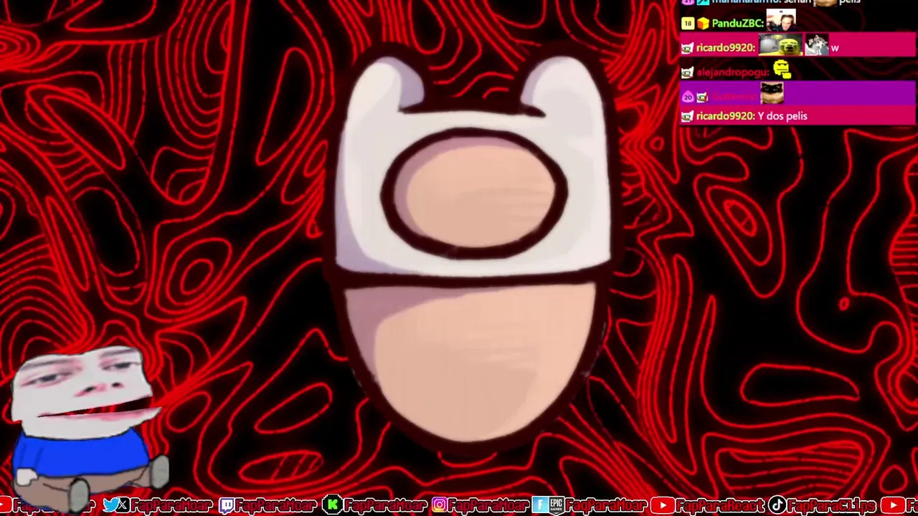Click the cat badge beside alejandropogu
Image resolution: width=918 pixels, height=516 pixels.
(x=687, y=72)
